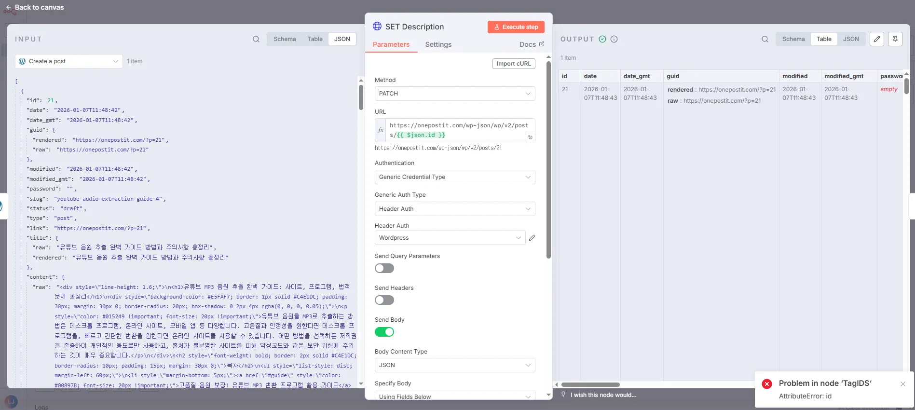Image resolution: width=915 pixels, height=410 pixels.
Task: Click the guid rendered URL in output
Action: (x=737, y=90)
